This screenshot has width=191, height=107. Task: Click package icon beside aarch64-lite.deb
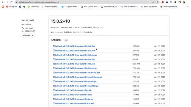click(54, 59)
